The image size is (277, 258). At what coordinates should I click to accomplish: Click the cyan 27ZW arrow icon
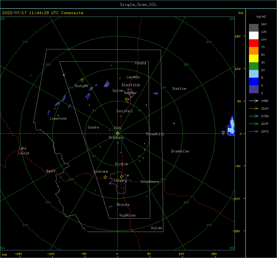[254, 116]
